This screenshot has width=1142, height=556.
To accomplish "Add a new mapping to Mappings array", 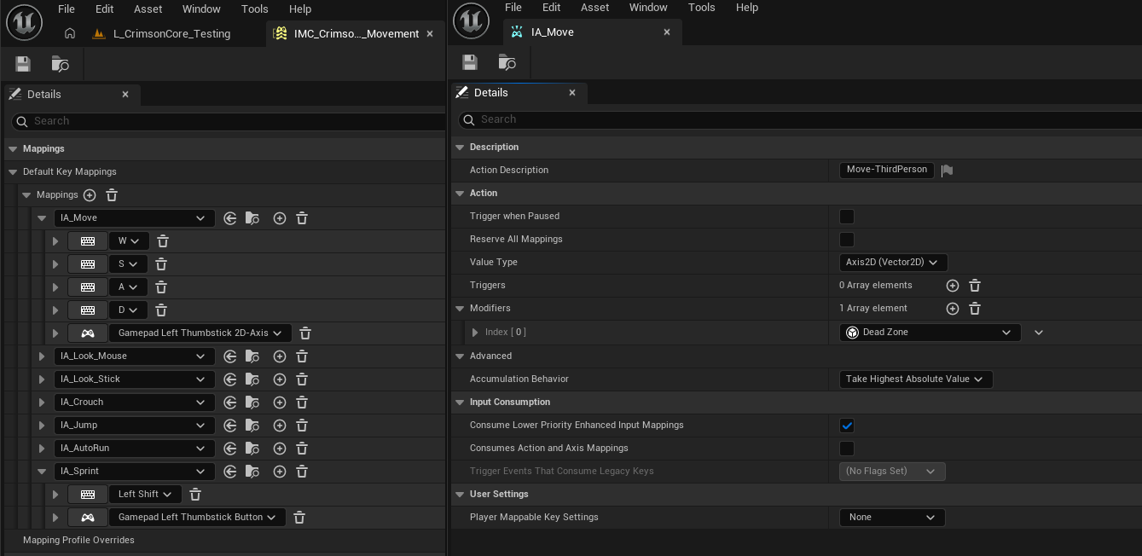I will tap(90, 195).
